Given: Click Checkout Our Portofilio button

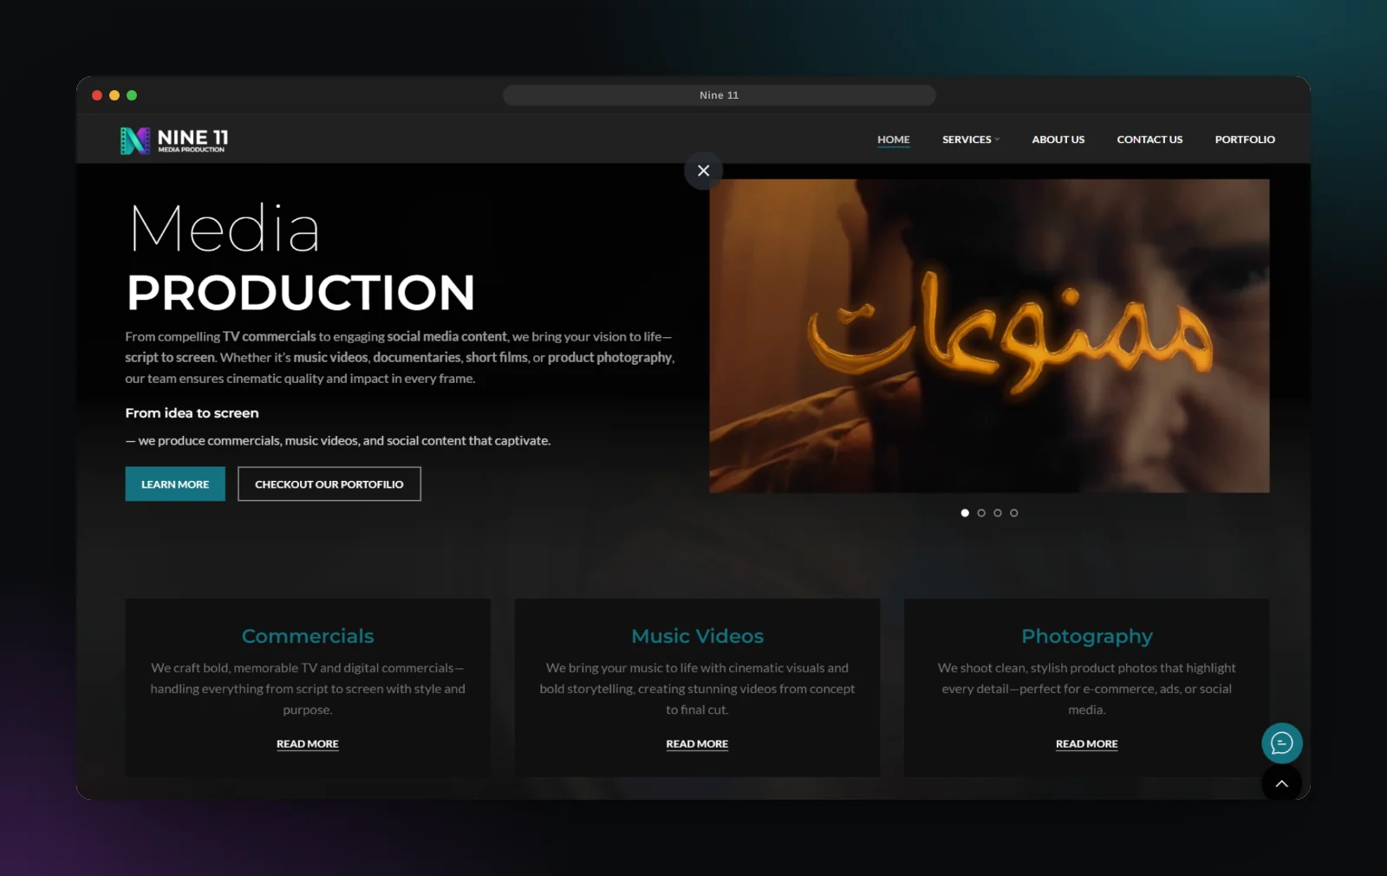Looking at the screenshot, I should [329, 484].
